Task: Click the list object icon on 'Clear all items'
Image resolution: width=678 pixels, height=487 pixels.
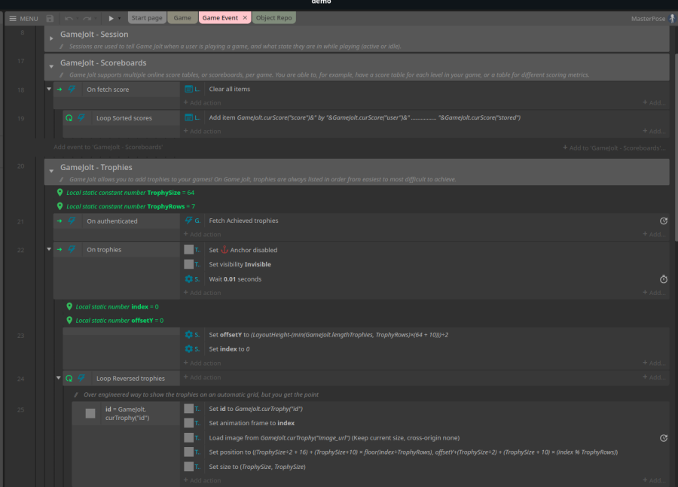Action: 189,89
